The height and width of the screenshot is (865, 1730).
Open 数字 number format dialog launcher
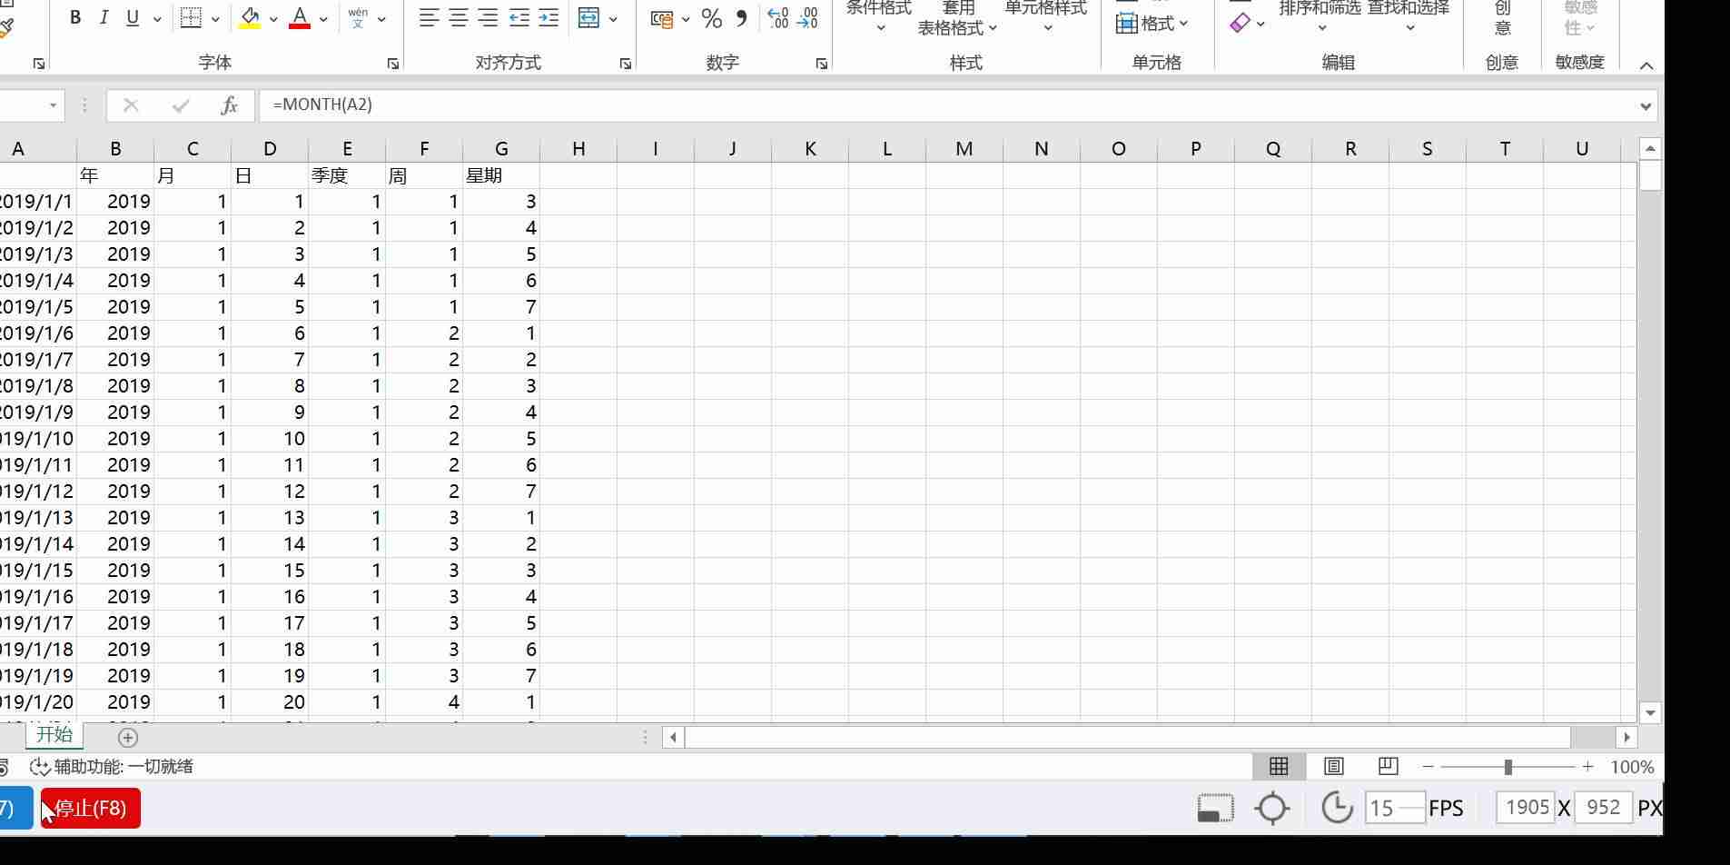coord(822,64)
